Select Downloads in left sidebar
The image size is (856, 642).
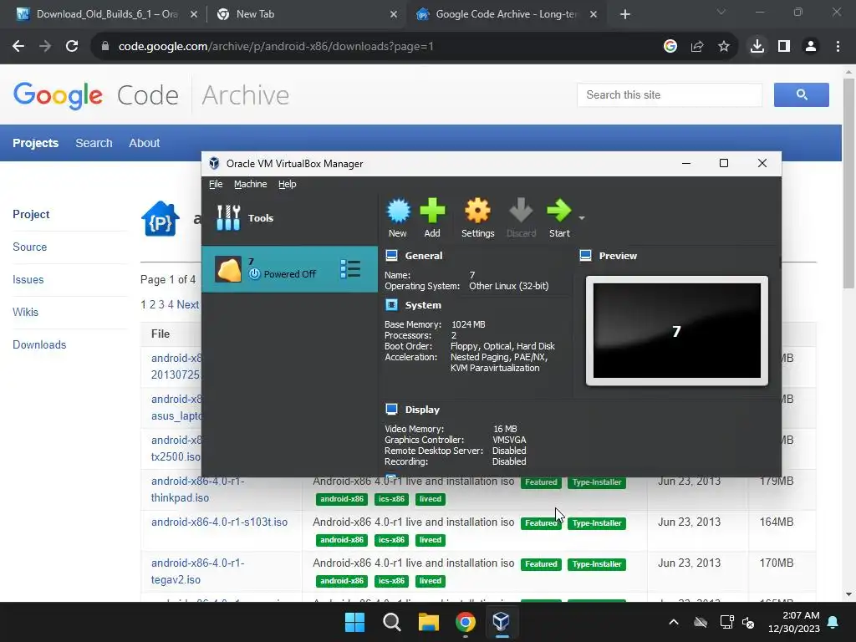coord(39,345)
